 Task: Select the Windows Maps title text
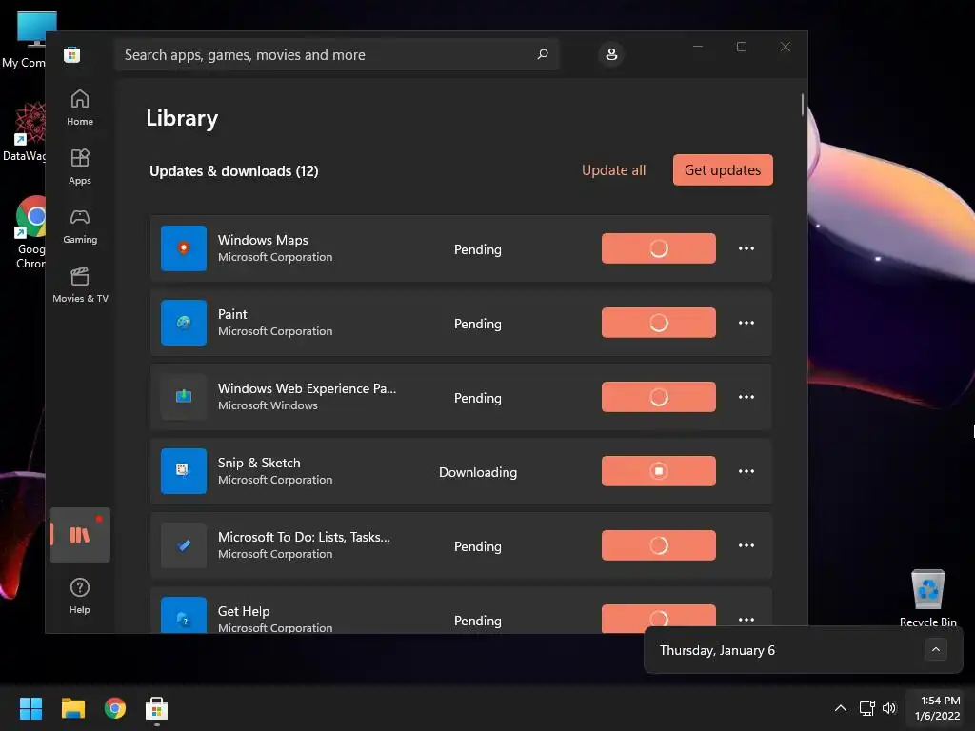point(263,240)
